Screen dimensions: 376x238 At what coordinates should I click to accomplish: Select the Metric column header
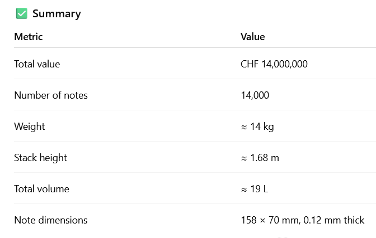point(29,37)
